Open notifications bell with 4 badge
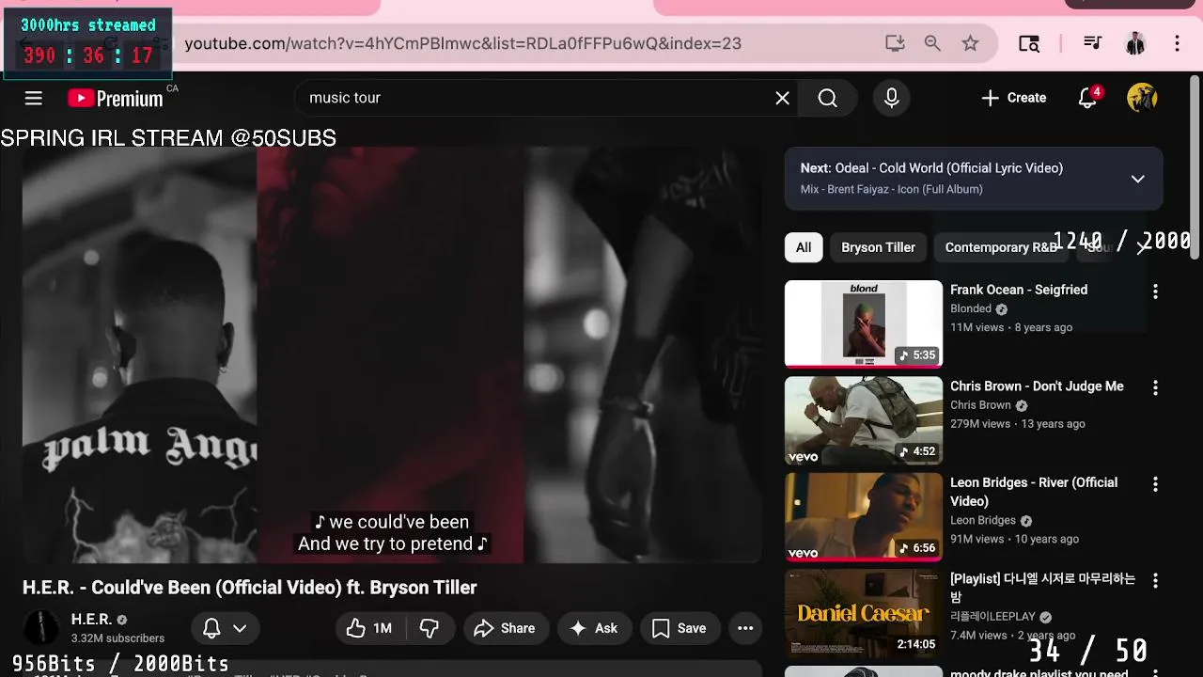The image size is (1203, 677). pos(1088,98)
